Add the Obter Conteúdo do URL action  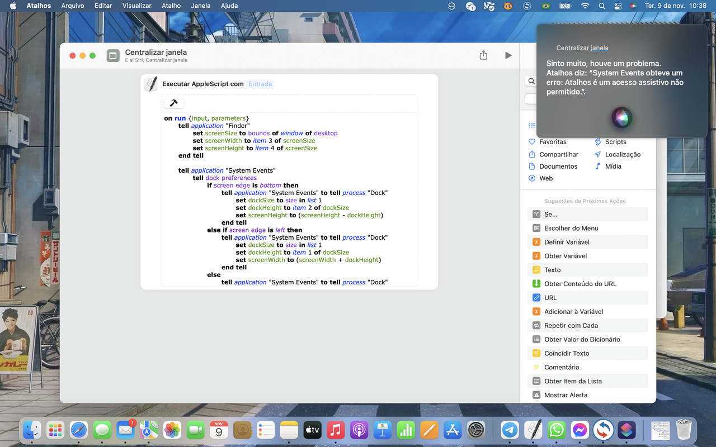pos(588,284)
